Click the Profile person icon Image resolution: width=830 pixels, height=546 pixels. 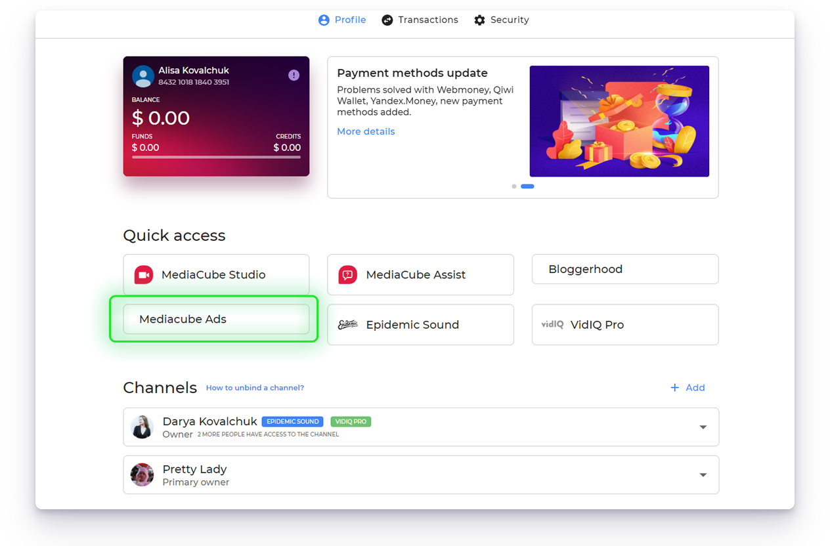click(x=324, y=20)
